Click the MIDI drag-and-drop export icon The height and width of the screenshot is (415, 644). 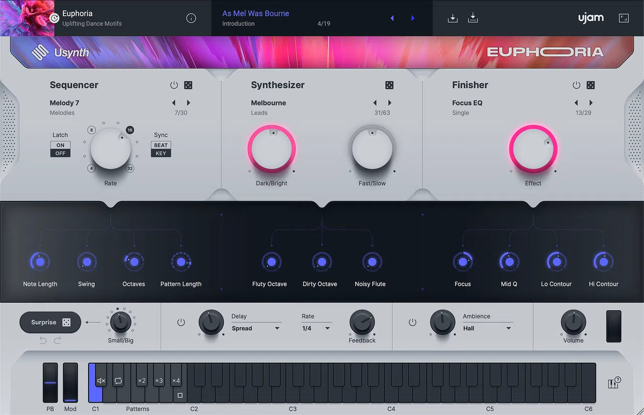(452, 18)
